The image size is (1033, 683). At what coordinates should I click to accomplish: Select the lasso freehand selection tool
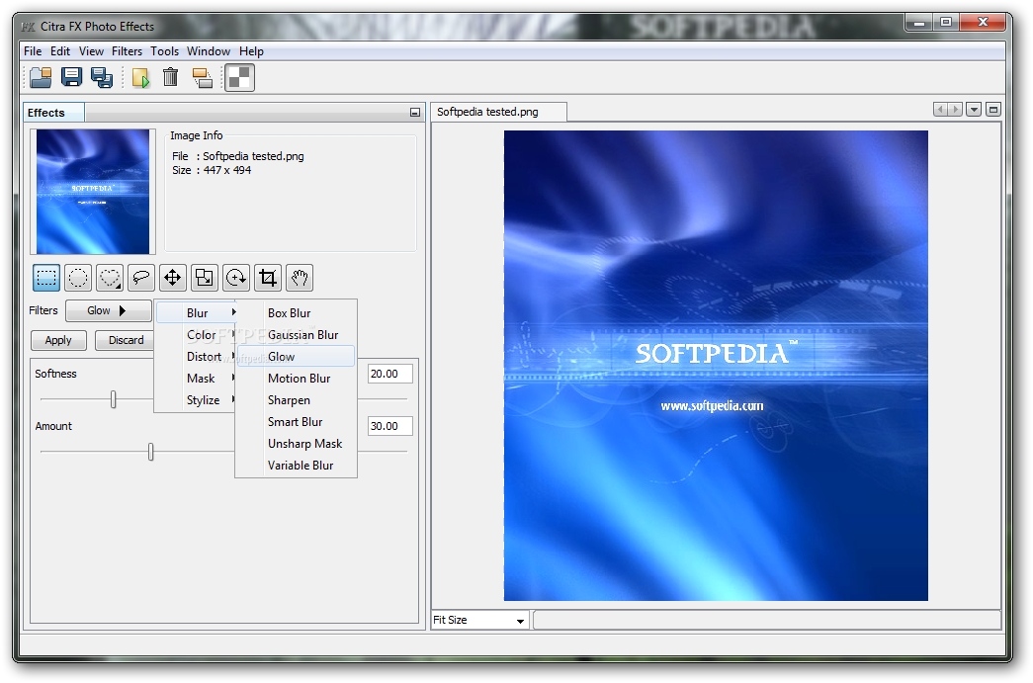(x=141, y=278)
